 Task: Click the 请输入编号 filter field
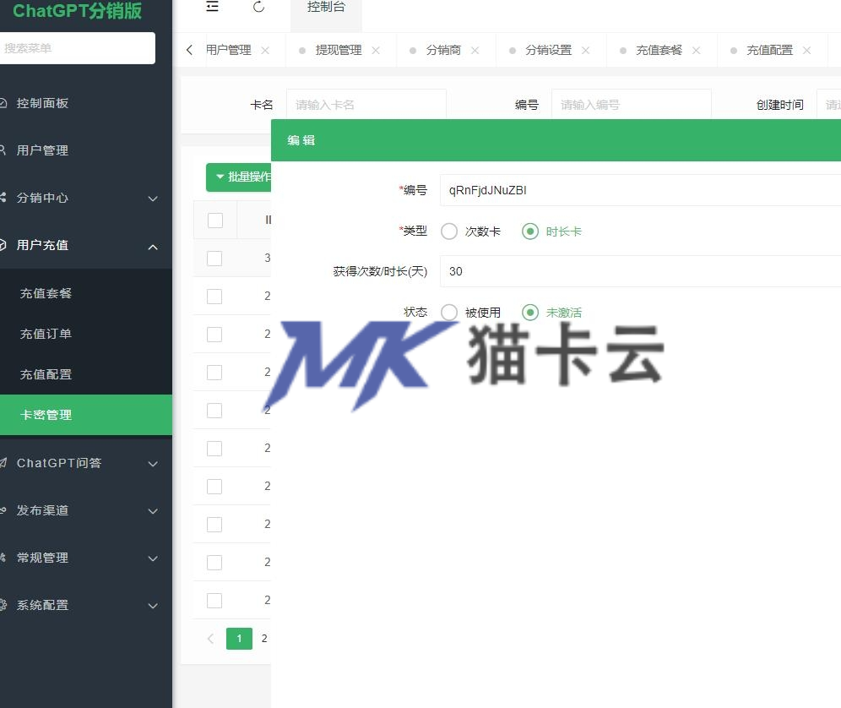(632, 104)
